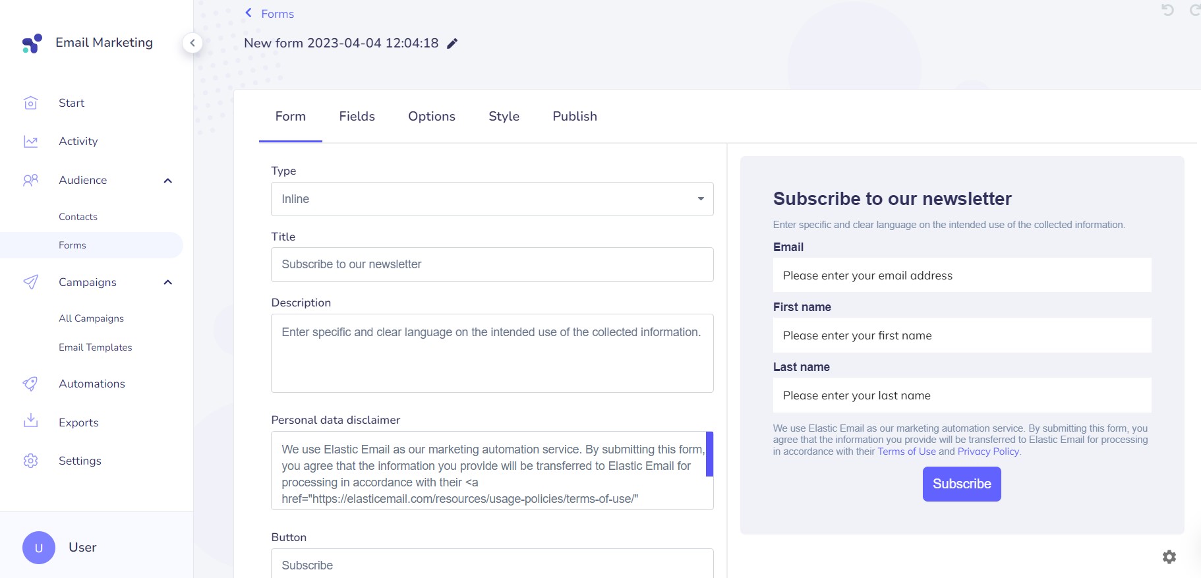
Task: Open the Type dropdown showing Inline
Action: click(x=492, y=199)
